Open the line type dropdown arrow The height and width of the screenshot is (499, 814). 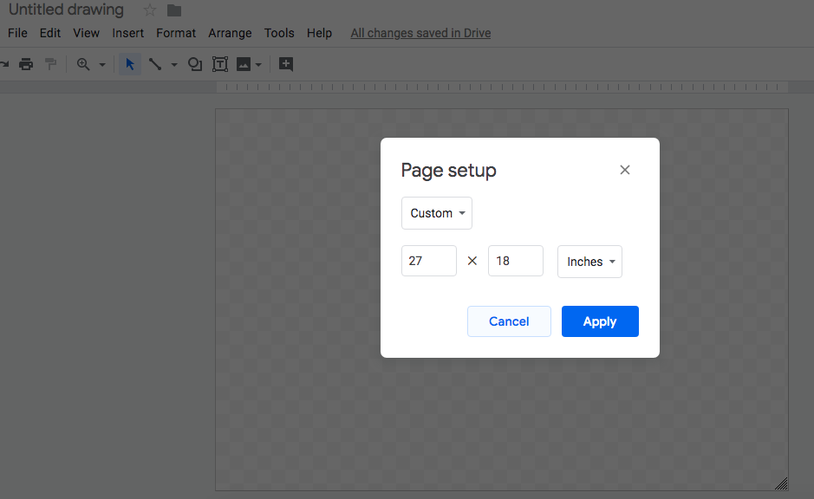(x=173, y=65)
